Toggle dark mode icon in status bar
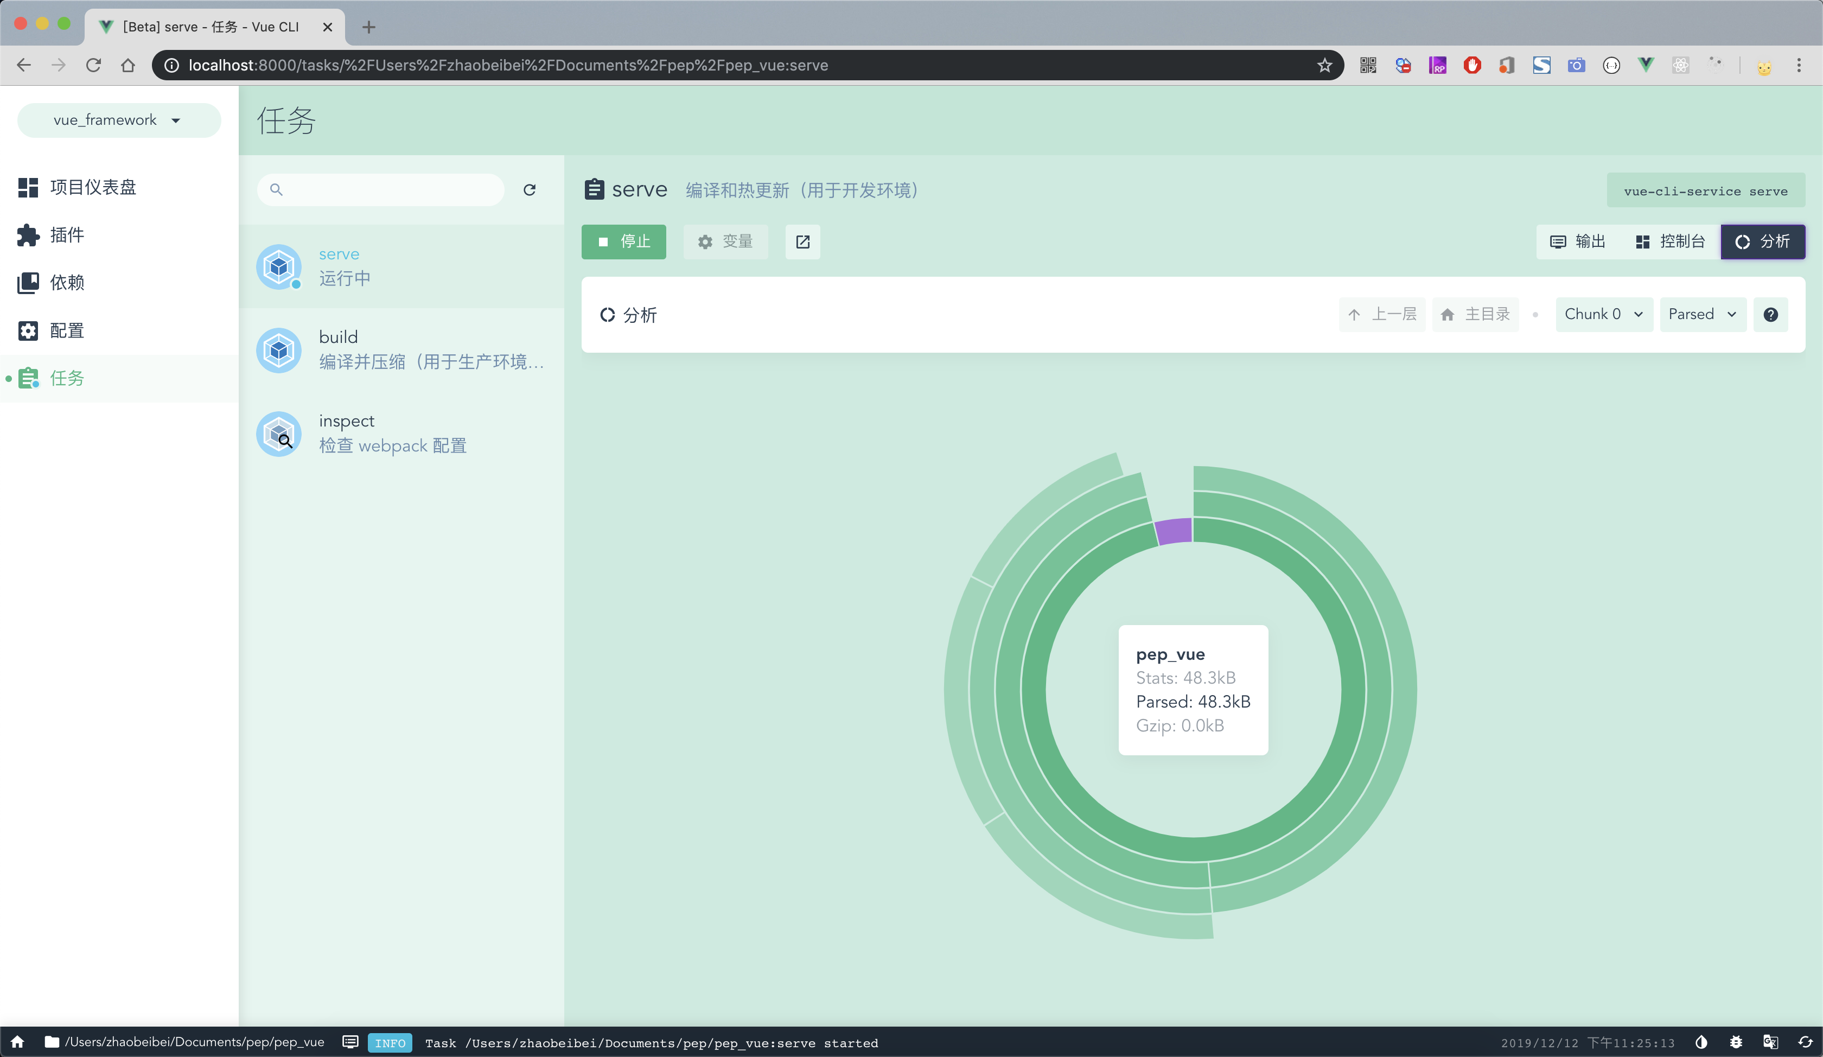 (x=1701, y=1042)
